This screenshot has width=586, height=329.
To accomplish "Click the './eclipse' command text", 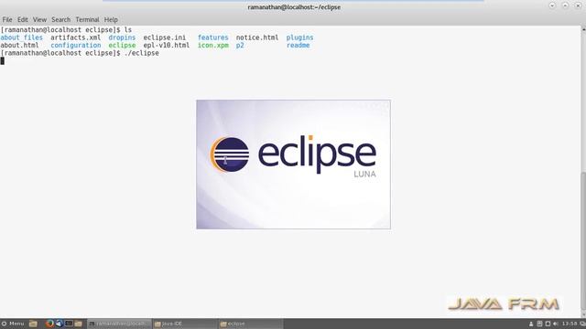I will pyautogui.click(x=141, y=53).
